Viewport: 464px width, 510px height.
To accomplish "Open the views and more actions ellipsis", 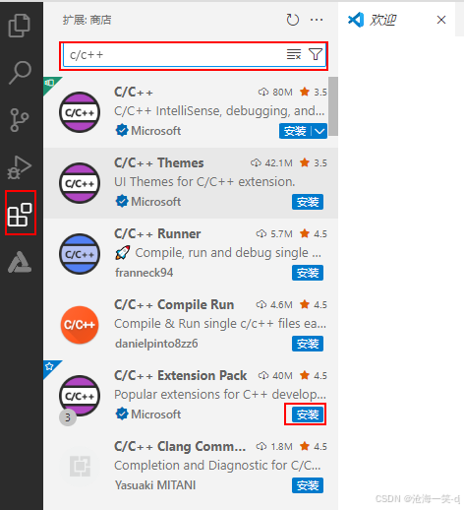I will (317, 20).
